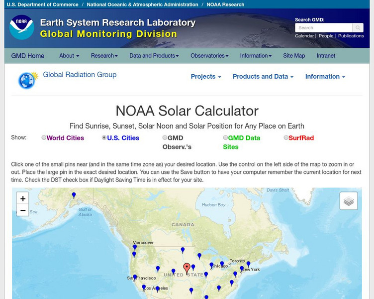The width and height of the screenshot is (374, 299).
Task: Select the blue pin at Vancouver
Action: pos(135,247)
